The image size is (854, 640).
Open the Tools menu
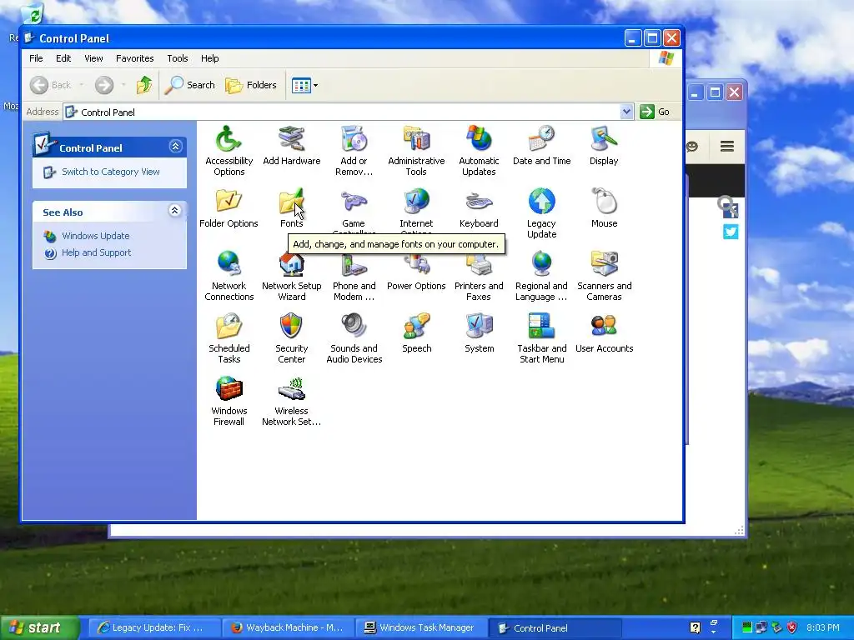pos(178,58)
